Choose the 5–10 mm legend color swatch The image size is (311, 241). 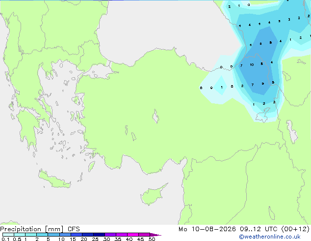pyautogui.click(x=53, y=235)
